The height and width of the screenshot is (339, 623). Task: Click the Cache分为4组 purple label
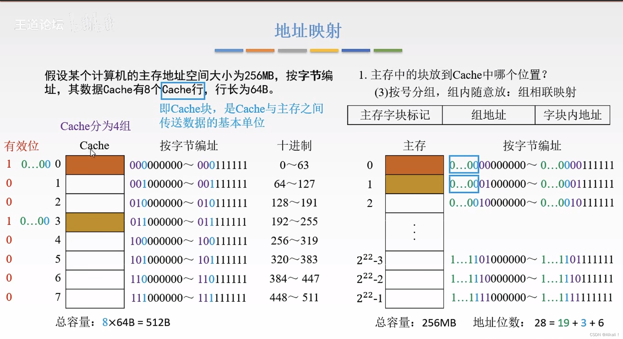pyautogui.click(x=95, y=126)
